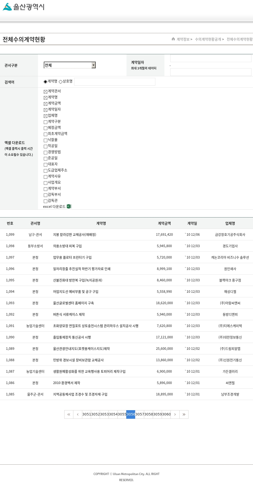Screen dimensions: 253x490
Task: Select the 상호명 radio button
Action: [x=61, y=82]
